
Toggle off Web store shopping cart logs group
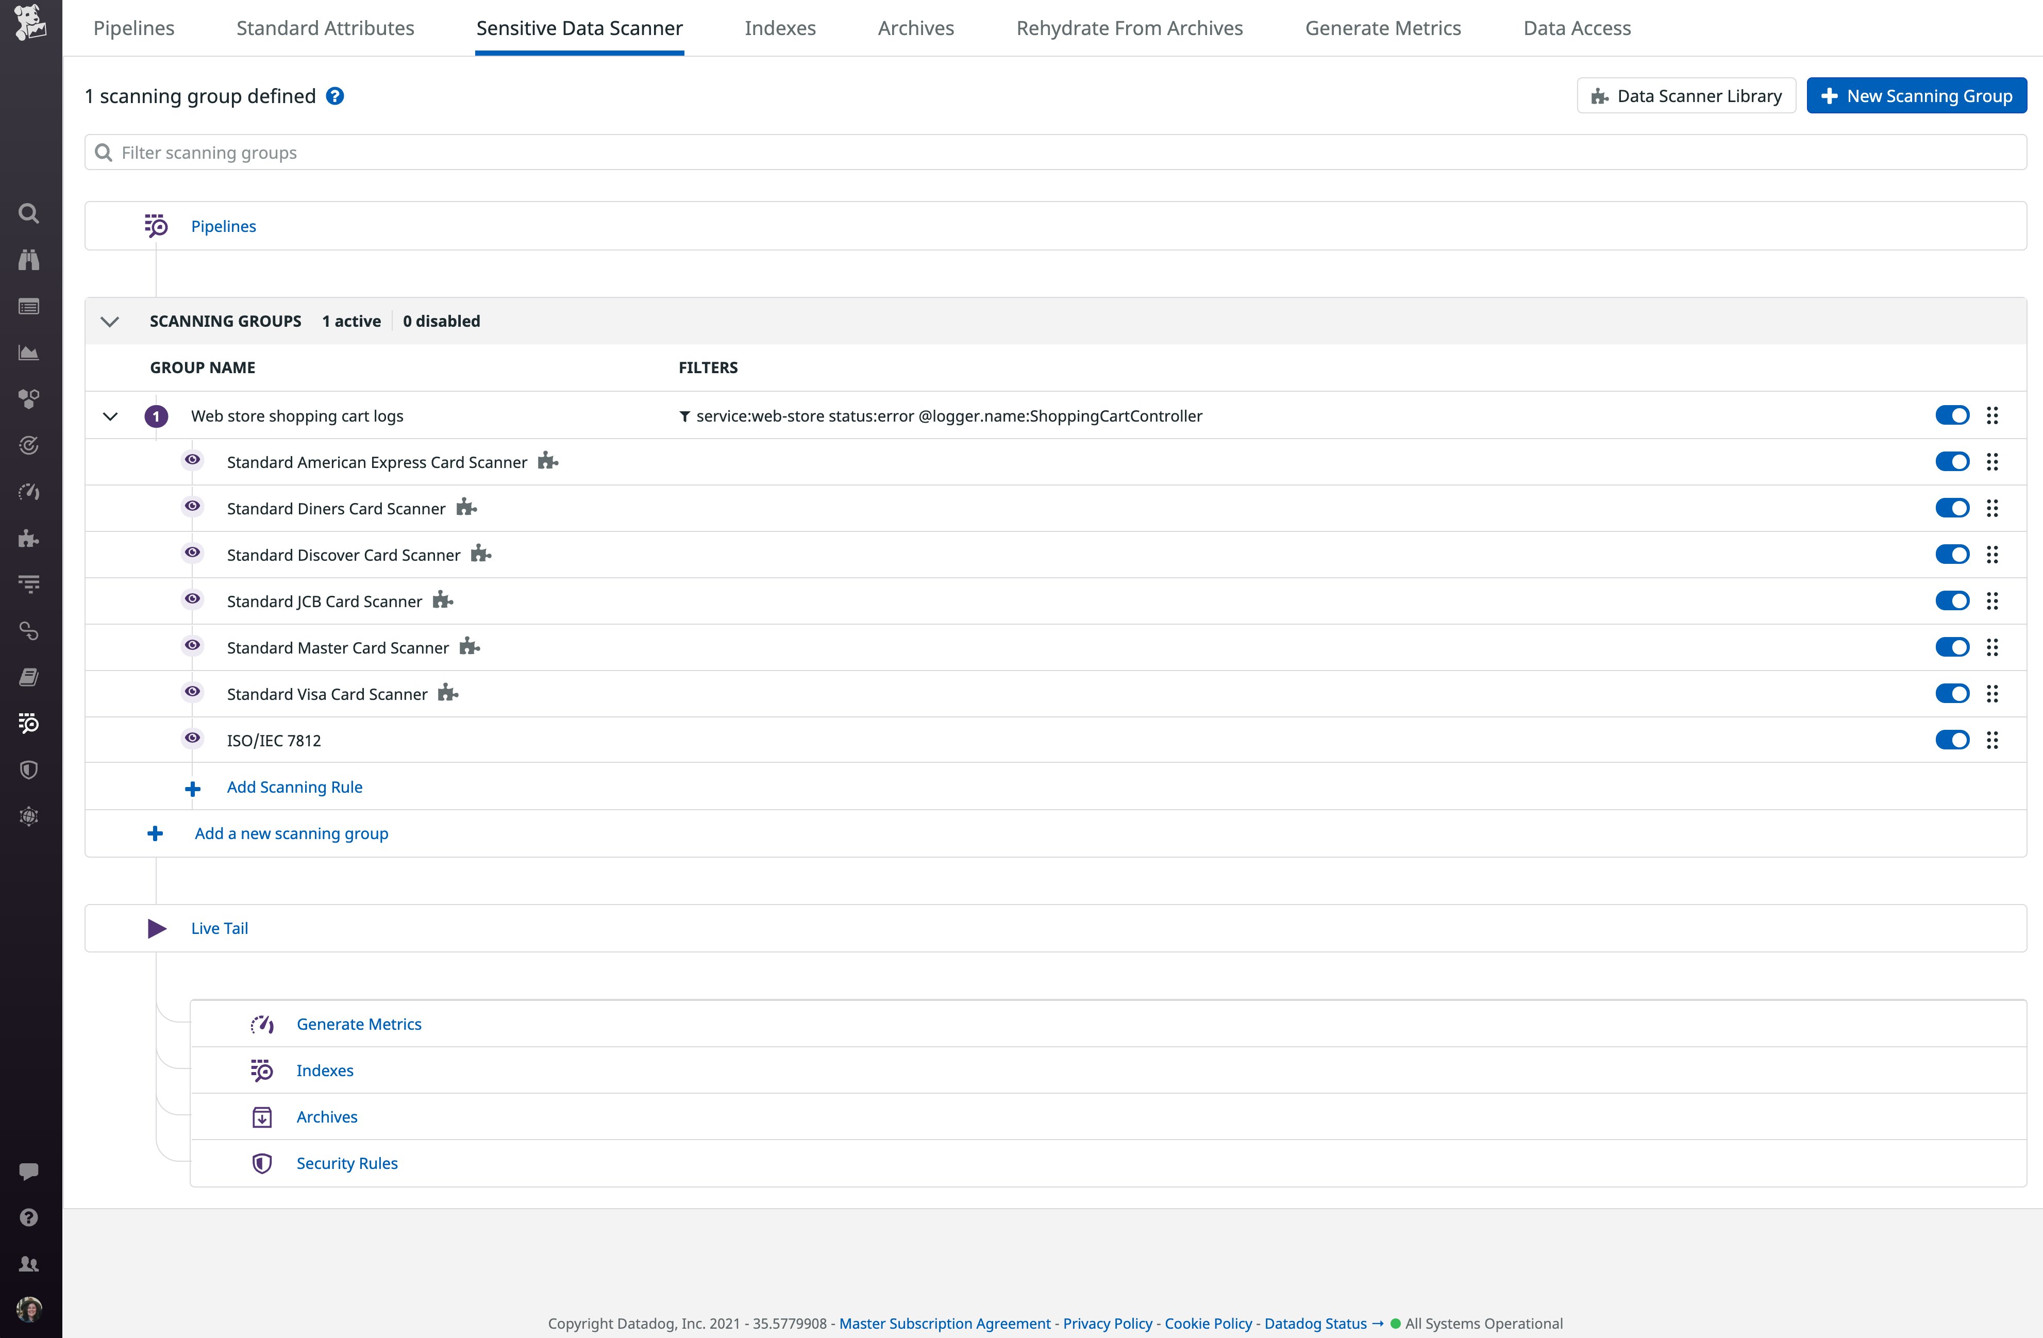(1952, 415)
